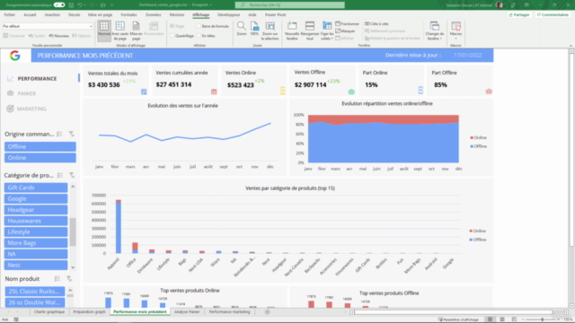
Task: Click Zoom sur la sélection
Action: click(270, 31)
